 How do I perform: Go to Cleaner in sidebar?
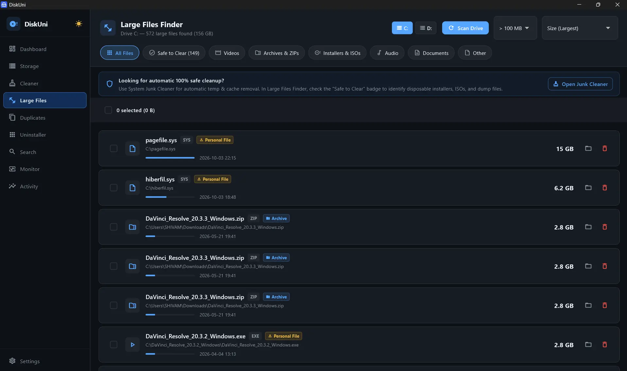click(45, 83)
